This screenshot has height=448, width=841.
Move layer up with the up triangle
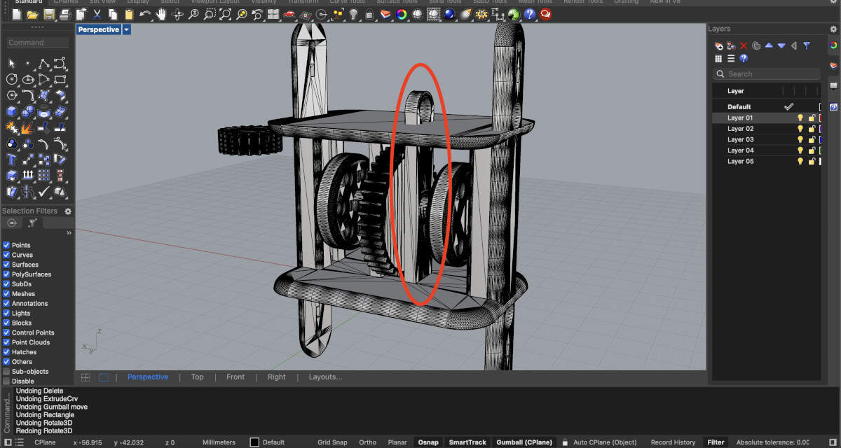pos(769,45)
